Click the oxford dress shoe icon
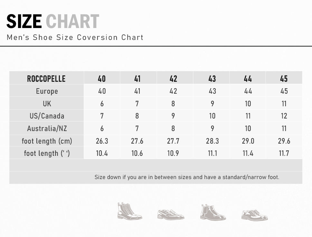Viewport: 312px width, 237px height. (x=254, y=214)
